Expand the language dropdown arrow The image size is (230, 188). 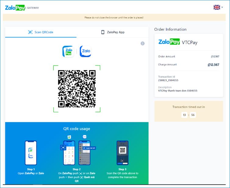222,7
